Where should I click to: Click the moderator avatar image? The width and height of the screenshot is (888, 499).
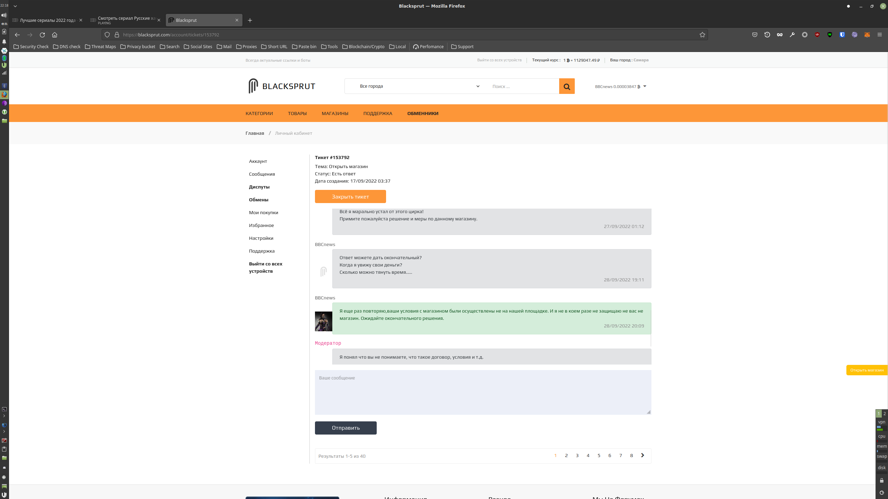click(x=323, y=321)
